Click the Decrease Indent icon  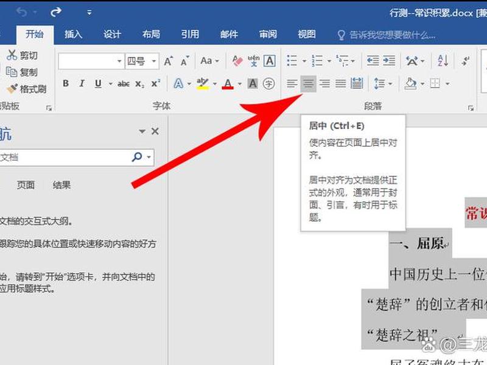tap(373, 61)
